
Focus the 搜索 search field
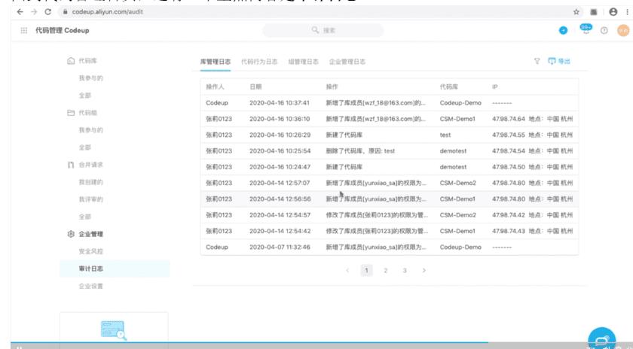[323, 30]
